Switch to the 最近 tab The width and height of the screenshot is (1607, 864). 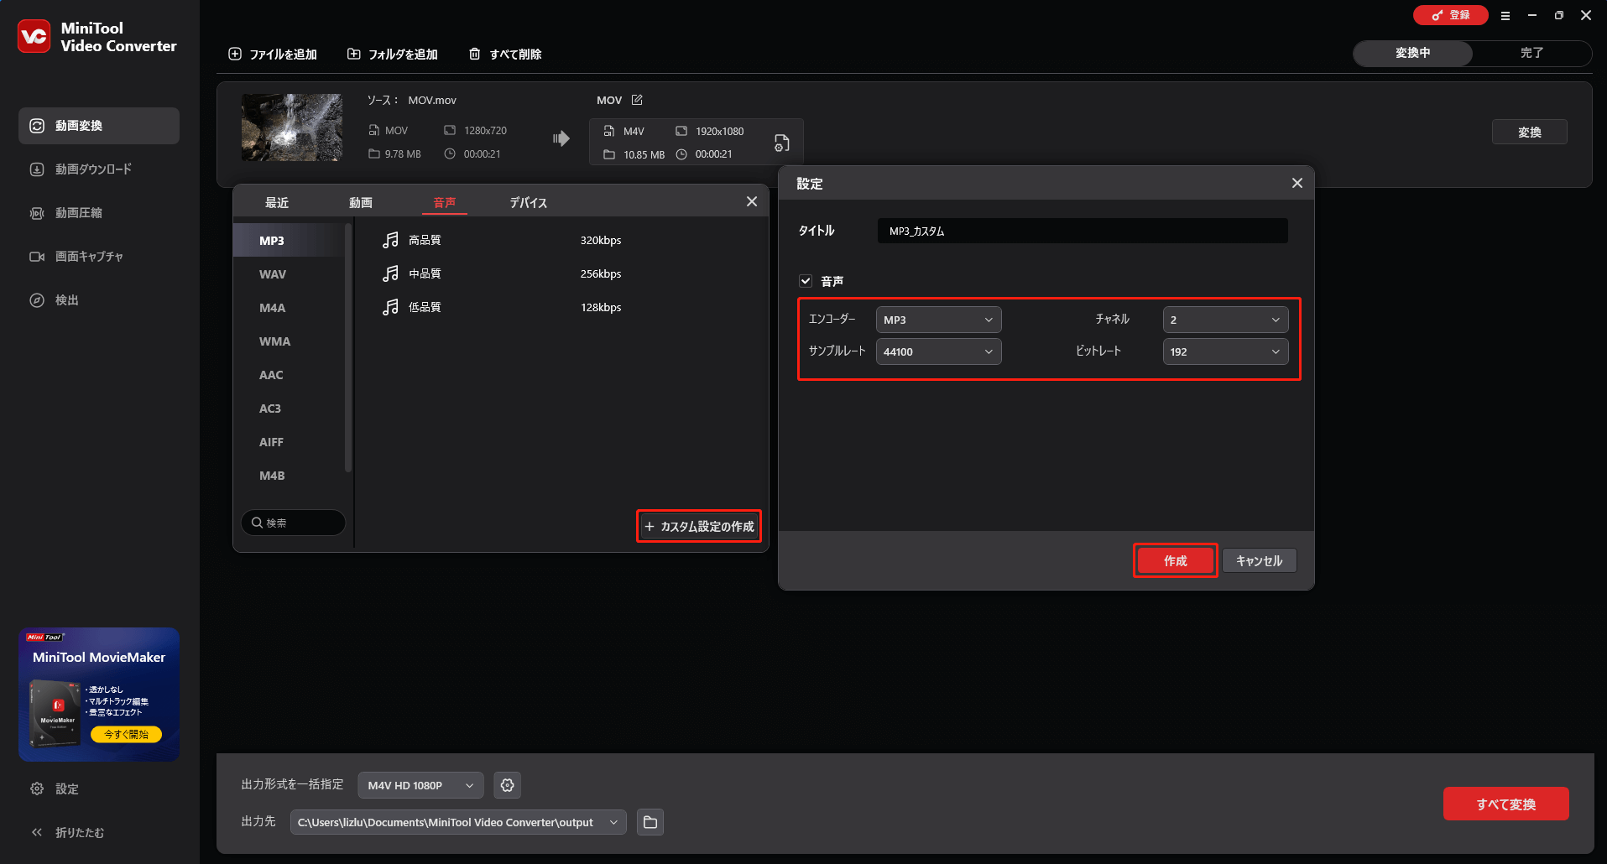277,203
